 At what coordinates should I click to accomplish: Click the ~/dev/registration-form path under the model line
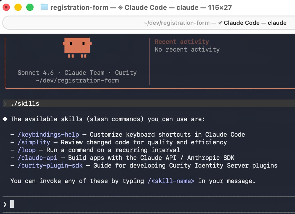[x=77, y=80]
